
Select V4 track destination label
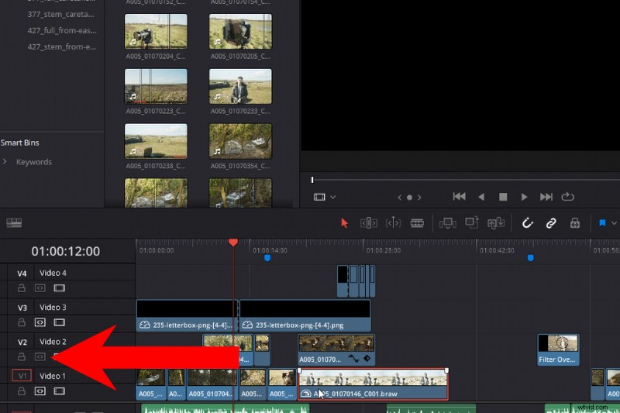[22, 274]
